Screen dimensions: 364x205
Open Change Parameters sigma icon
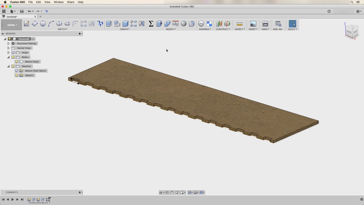[x=151, y=24]
